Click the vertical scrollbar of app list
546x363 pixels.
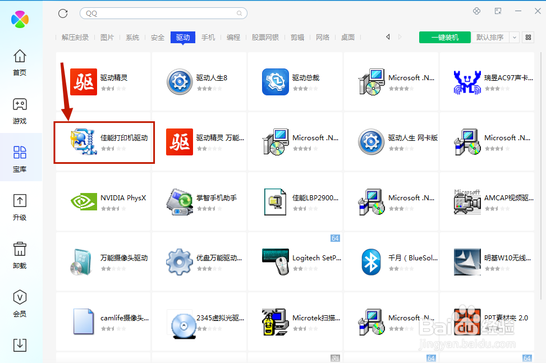point(540,176)
